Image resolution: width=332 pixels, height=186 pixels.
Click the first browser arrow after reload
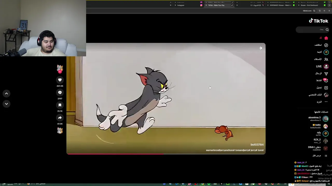(324, 11)
